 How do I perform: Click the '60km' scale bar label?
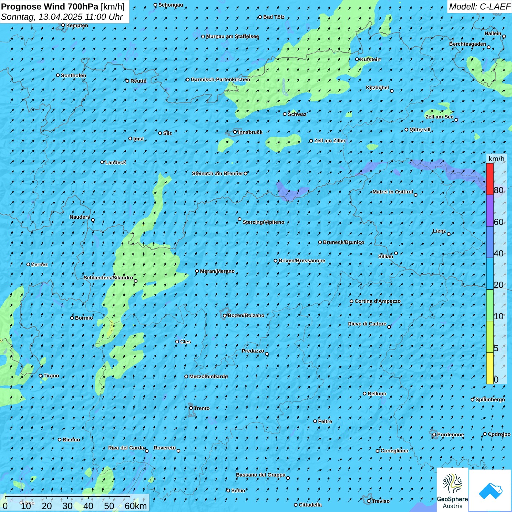pos(136,506)
